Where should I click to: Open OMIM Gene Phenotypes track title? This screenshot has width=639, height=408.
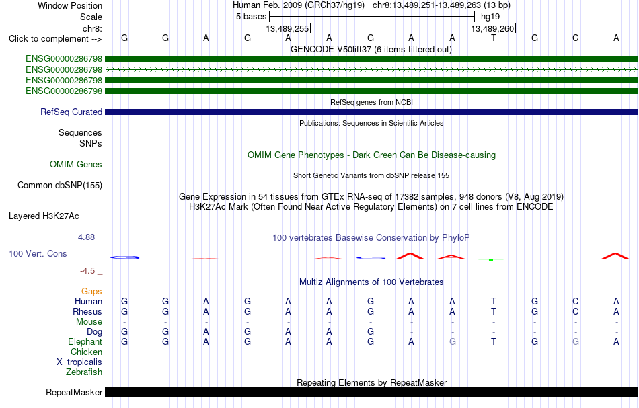point(372,155)
